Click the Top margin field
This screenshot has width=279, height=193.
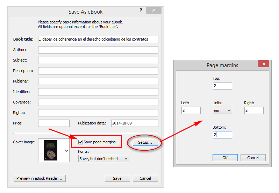(x=222, y=86)
